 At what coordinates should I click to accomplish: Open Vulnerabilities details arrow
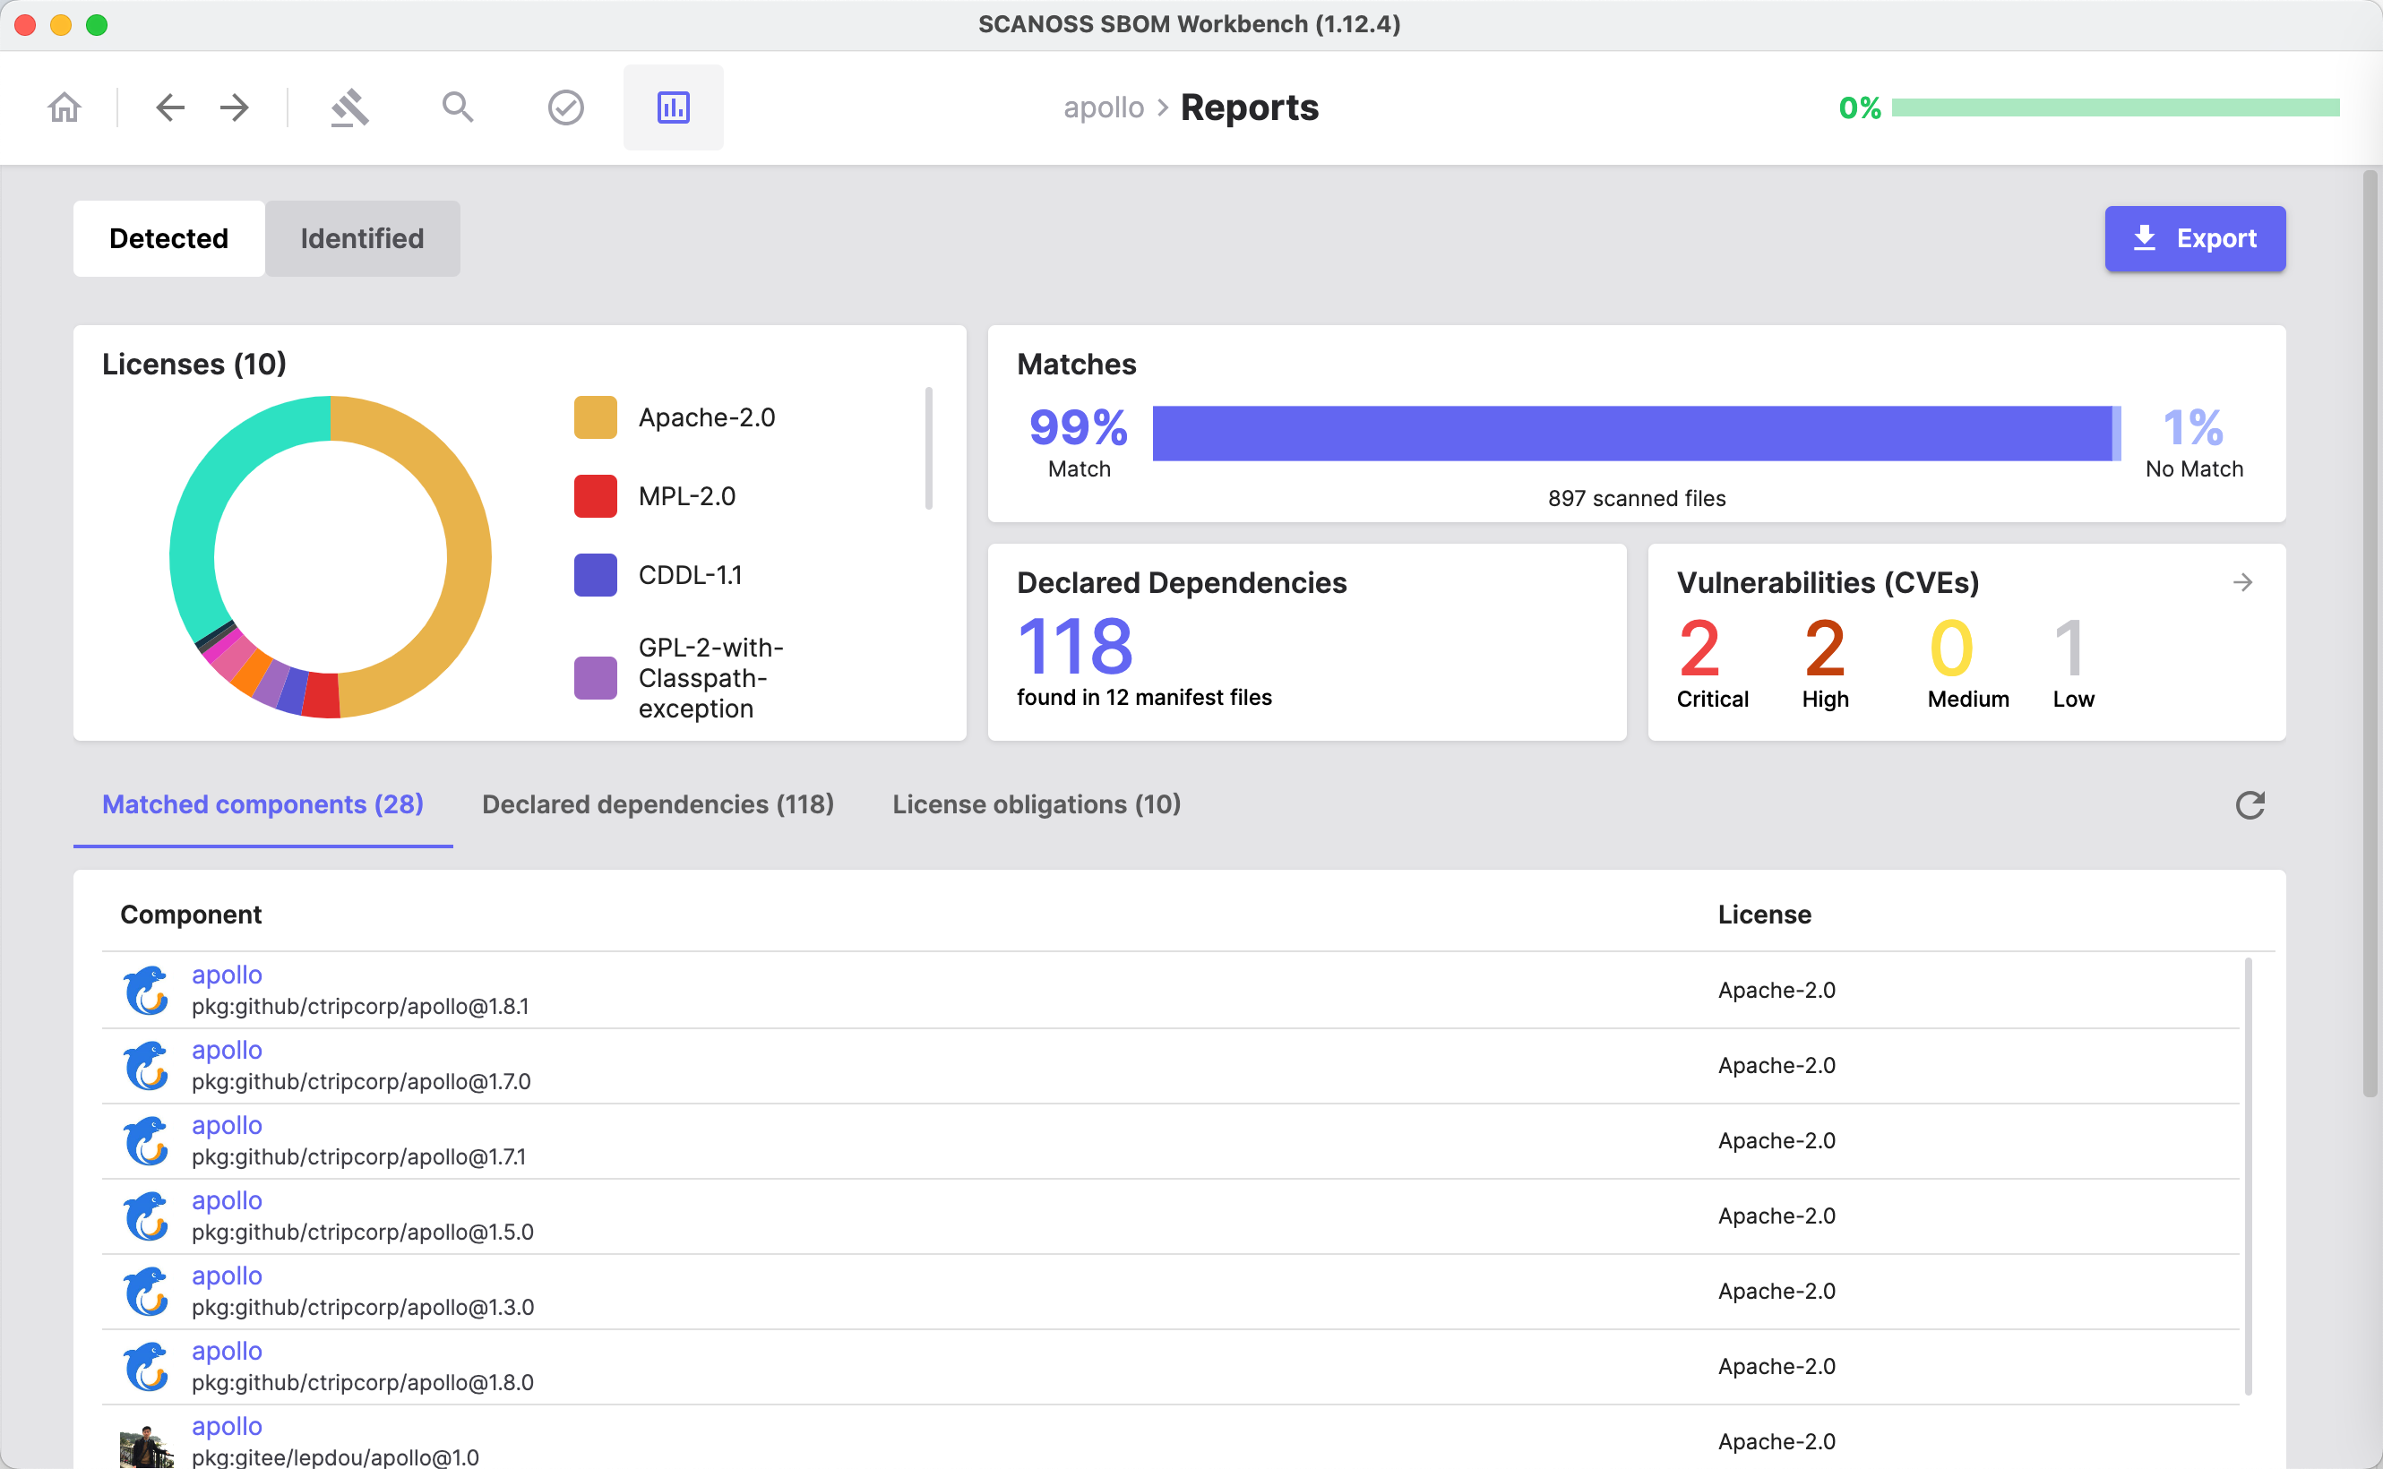(x=2242, y=582)
